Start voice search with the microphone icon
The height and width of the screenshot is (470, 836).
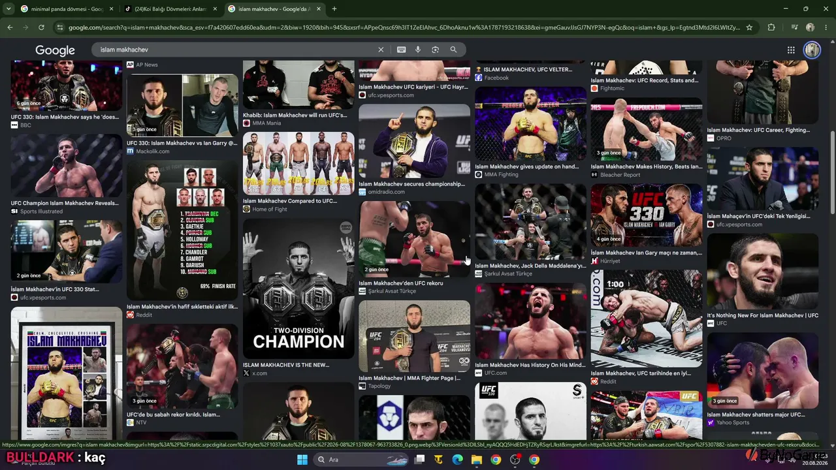(418, 50)
